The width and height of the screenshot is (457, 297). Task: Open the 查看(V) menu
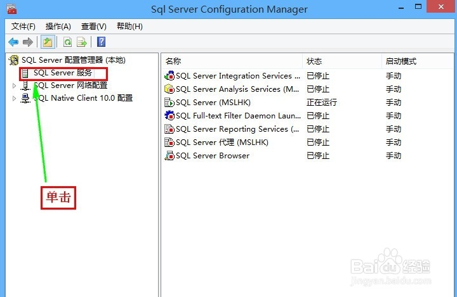point(93,27)
